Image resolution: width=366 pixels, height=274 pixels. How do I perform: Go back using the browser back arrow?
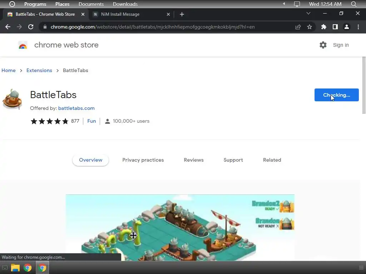(8, 27)
